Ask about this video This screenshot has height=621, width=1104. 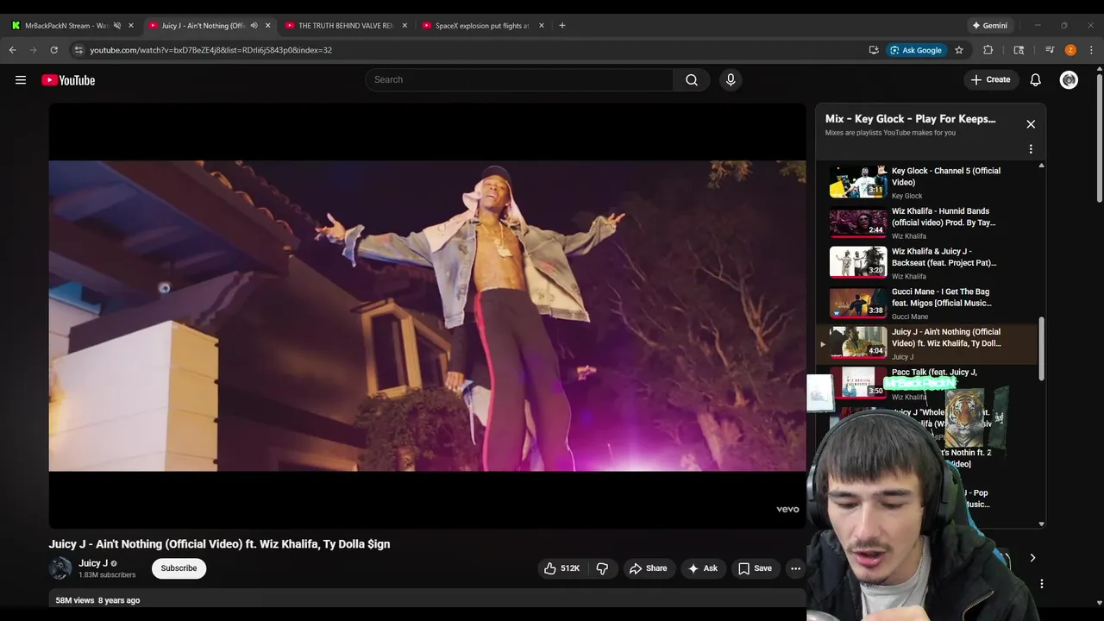click(702, 568)
